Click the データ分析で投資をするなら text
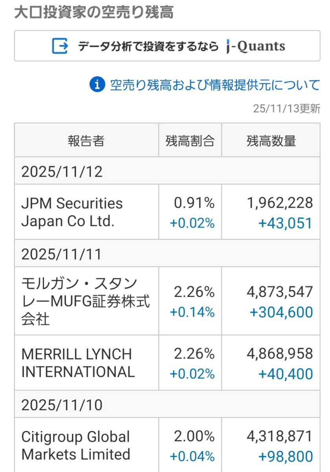This screenshot has height=472, width=330. click(148, 46)
